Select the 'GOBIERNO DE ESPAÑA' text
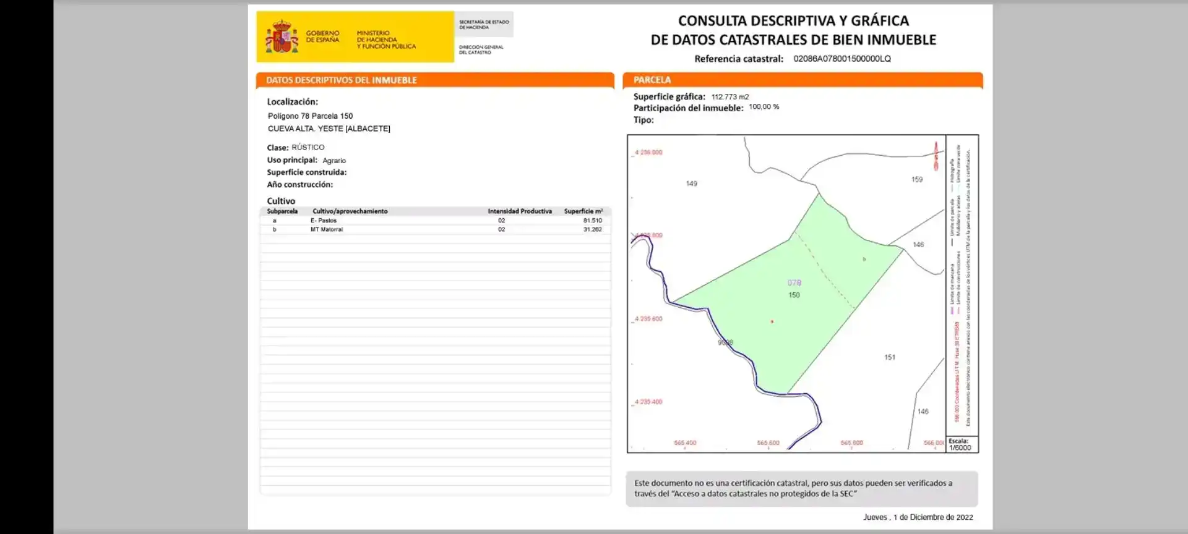 (322, 36)
